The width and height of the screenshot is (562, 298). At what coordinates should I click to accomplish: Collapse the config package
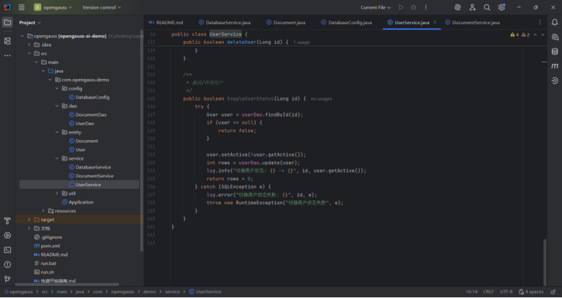point(57,88)
